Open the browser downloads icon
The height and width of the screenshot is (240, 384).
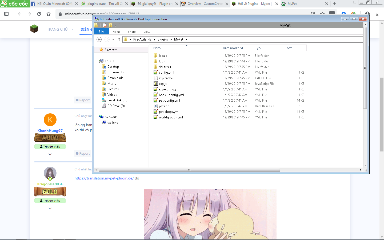point(377,14)
